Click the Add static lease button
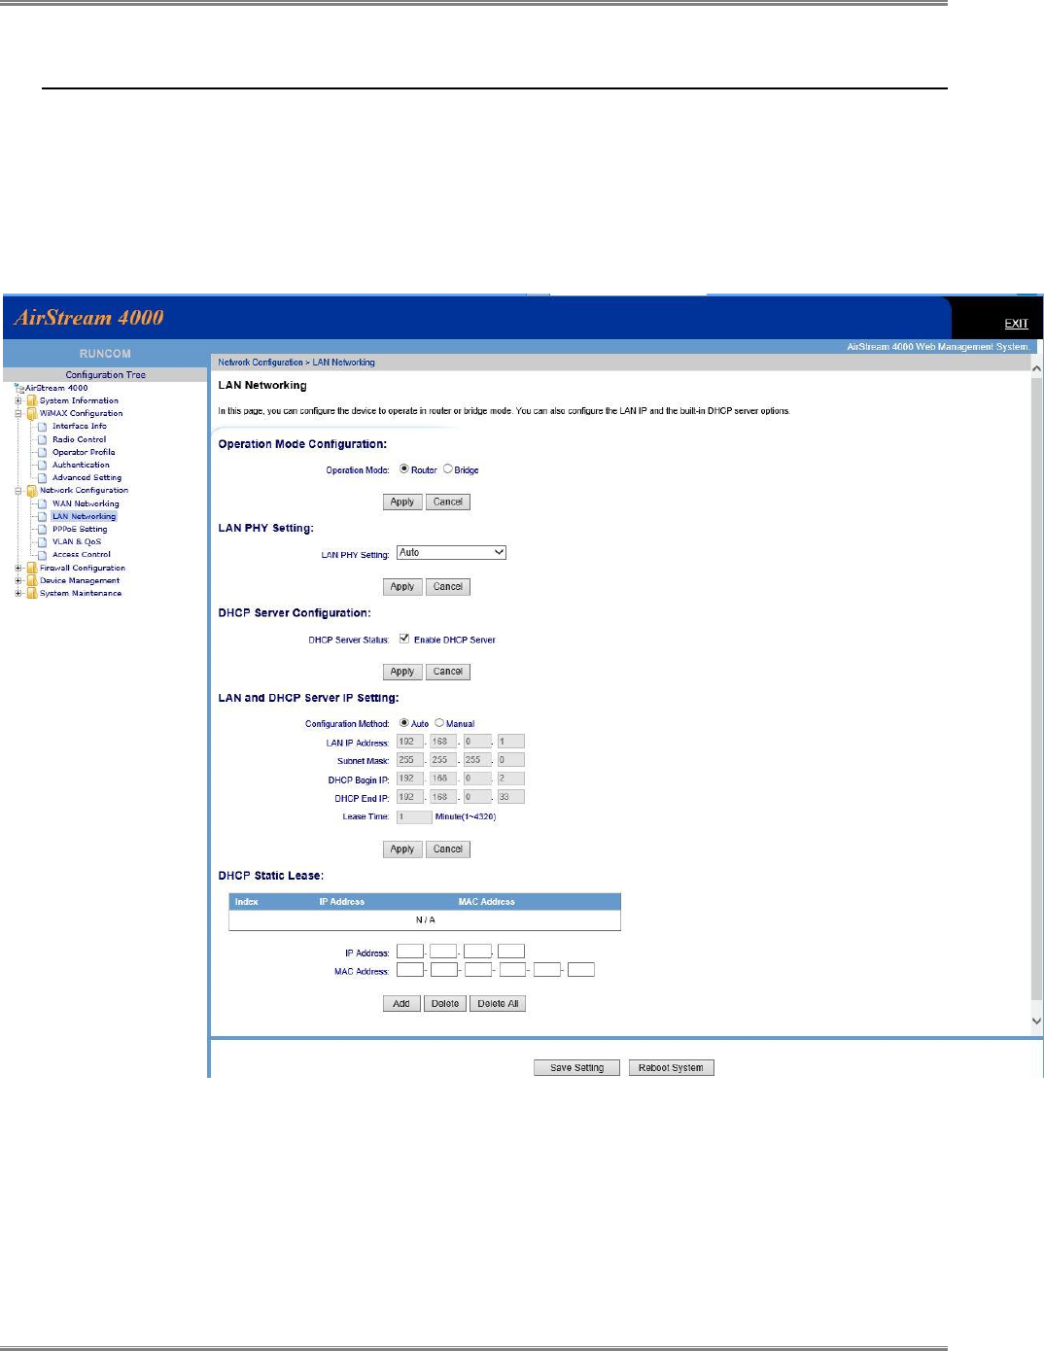The height and width of the screenshot is (1351, 1044). point(401,1003)
